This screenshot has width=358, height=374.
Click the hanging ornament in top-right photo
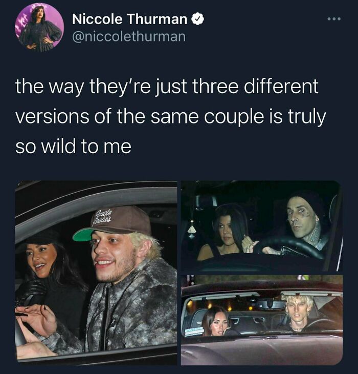click(x=192, y=229)
